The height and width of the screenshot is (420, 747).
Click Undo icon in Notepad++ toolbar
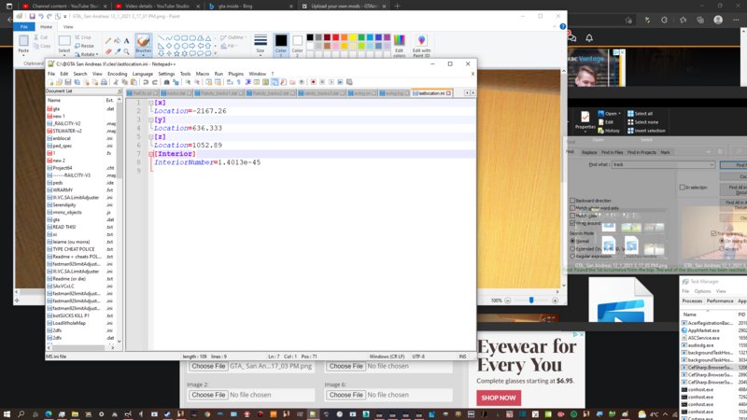pyautogui.click(x=146, y=82)
